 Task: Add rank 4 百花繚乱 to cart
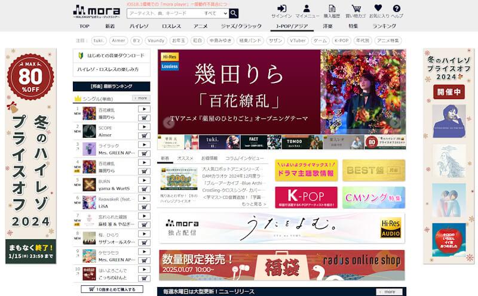[144, 171]
